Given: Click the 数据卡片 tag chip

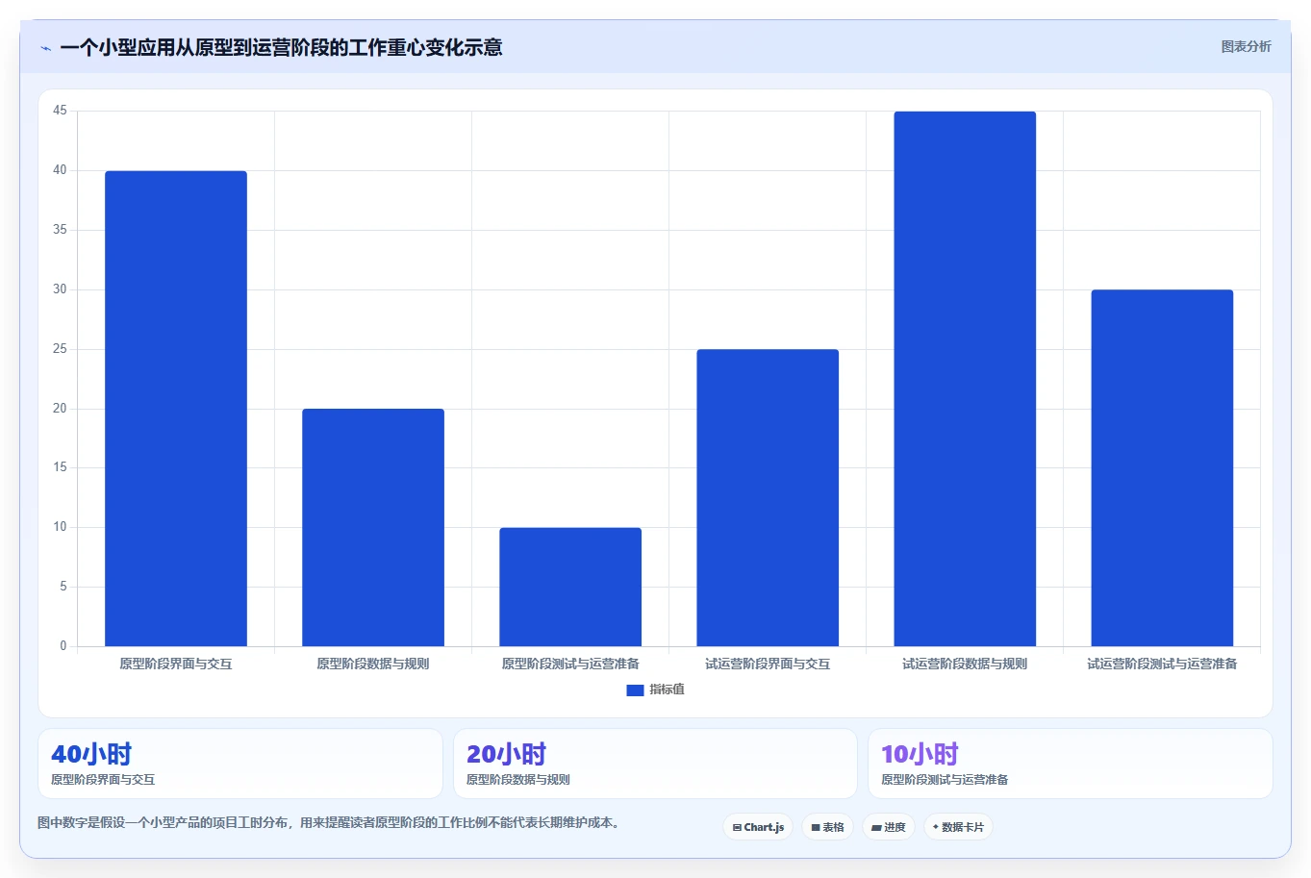Looking at the screenshot, I should pos(958,827).
